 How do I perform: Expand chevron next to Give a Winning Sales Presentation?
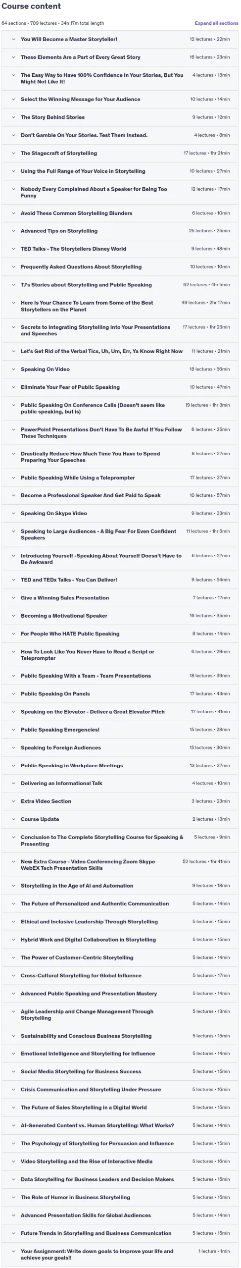(13, 598)
